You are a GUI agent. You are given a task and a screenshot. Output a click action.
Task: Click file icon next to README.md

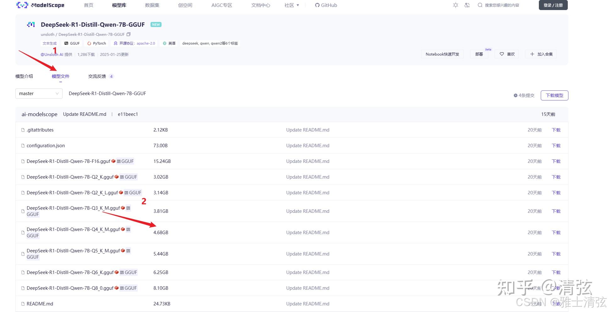[x=23, y=304]
